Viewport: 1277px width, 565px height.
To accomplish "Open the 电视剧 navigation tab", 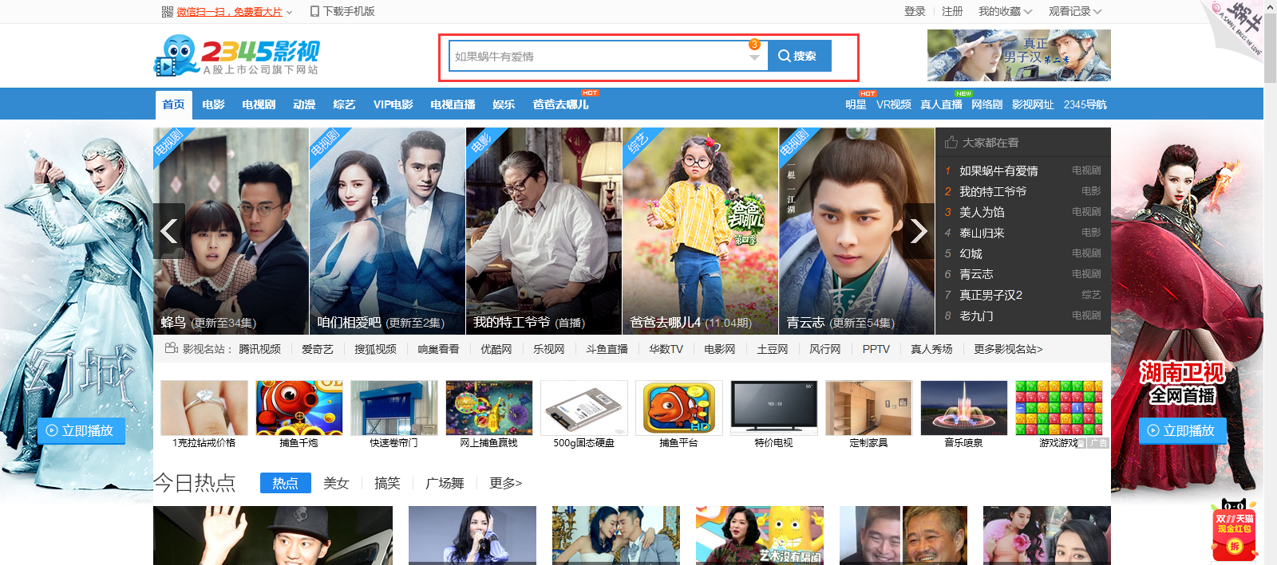I will click(259, 104).
